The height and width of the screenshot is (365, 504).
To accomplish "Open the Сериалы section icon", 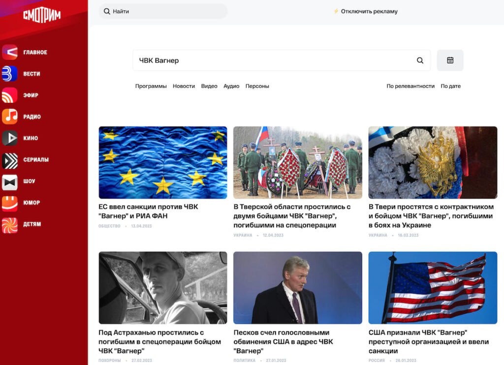I will point(10,160).
